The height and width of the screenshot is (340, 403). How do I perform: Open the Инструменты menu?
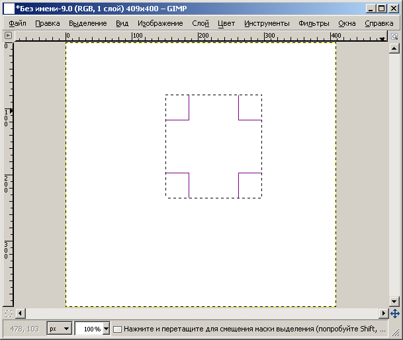point(267,23)
